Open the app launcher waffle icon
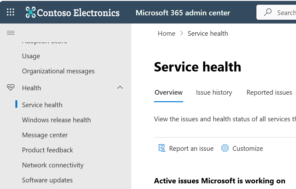The width and height of the screenshot is (296, 189). point(10,12)
